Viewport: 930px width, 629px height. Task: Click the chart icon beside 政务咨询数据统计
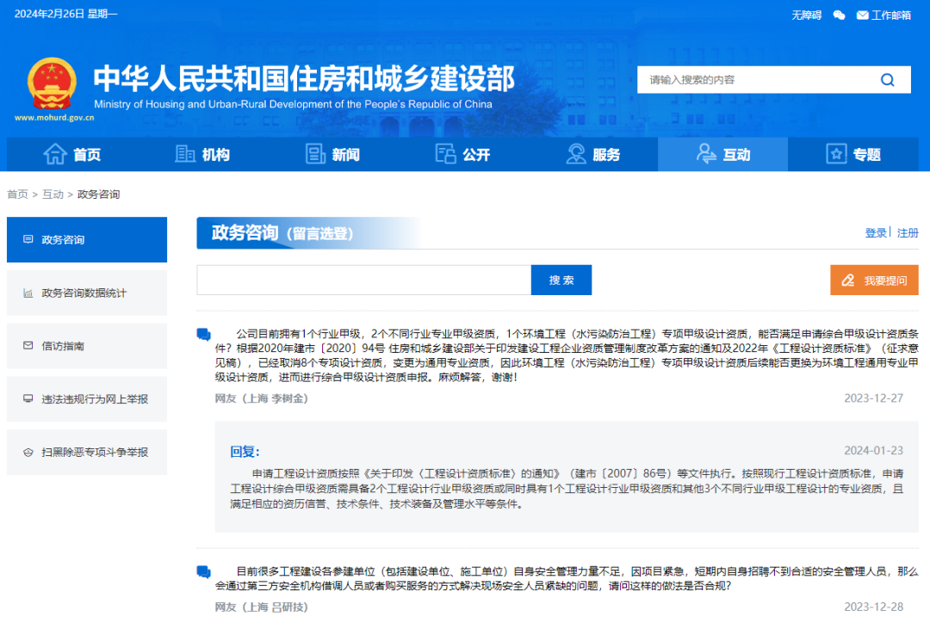tap(28, 293)
